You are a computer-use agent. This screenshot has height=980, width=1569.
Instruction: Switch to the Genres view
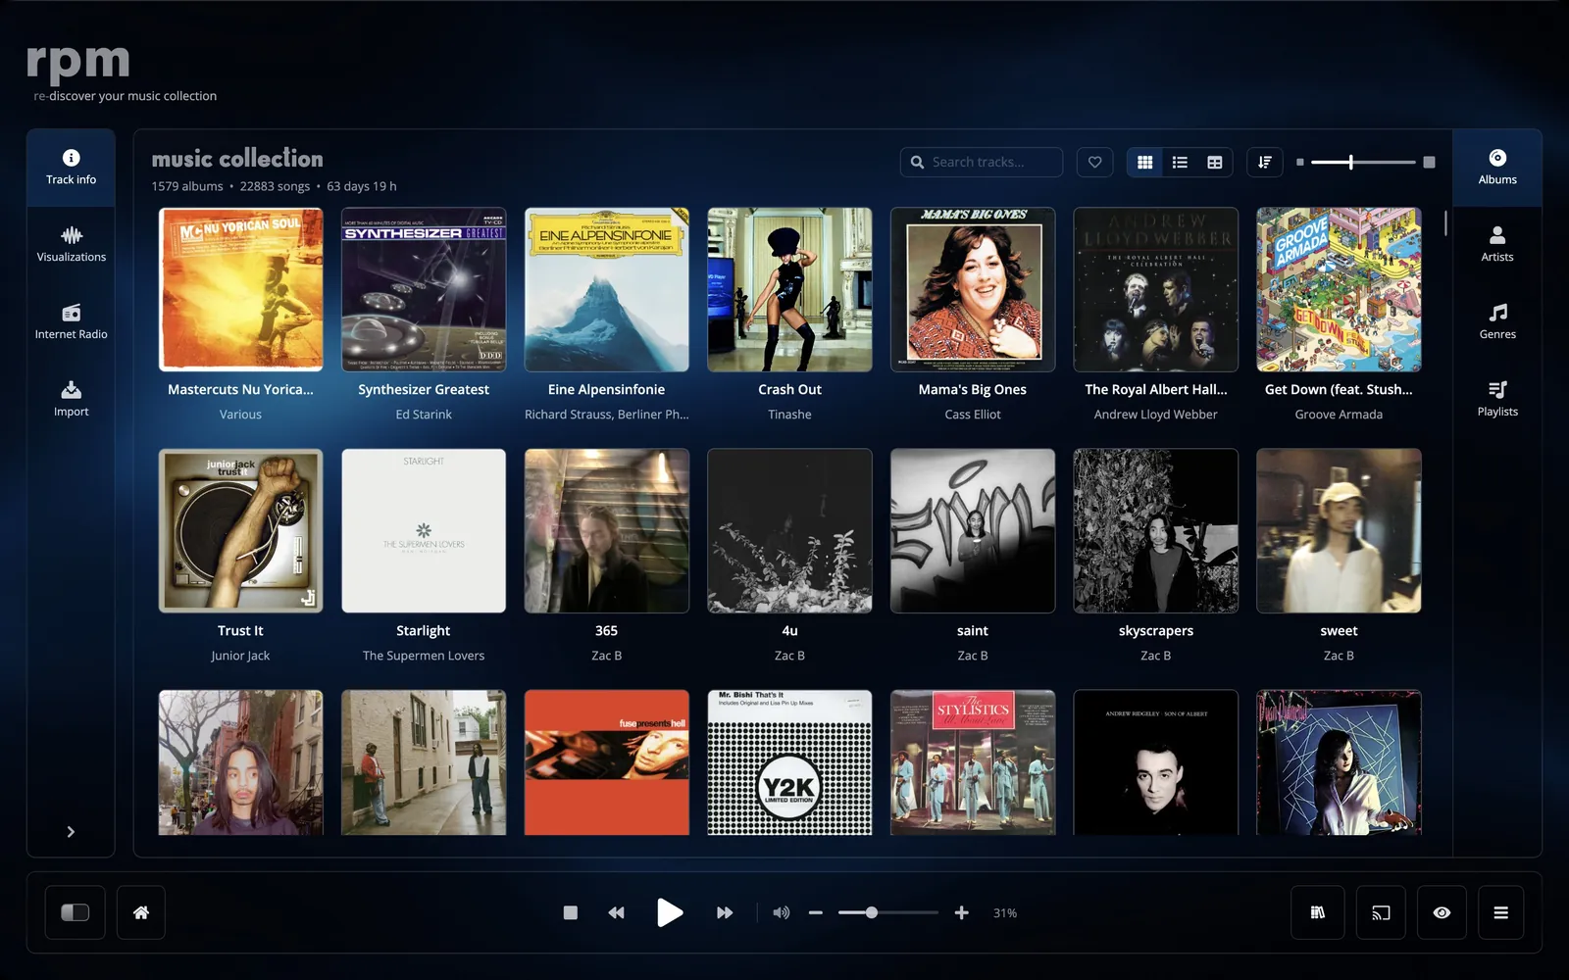click(x=1497, y=322)
